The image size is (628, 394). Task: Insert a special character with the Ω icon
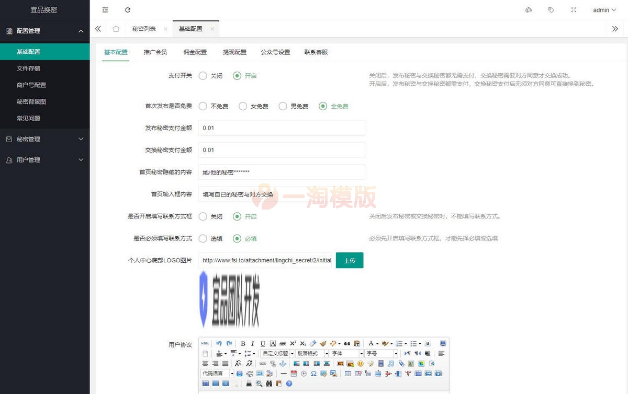(x=312, y=374)
